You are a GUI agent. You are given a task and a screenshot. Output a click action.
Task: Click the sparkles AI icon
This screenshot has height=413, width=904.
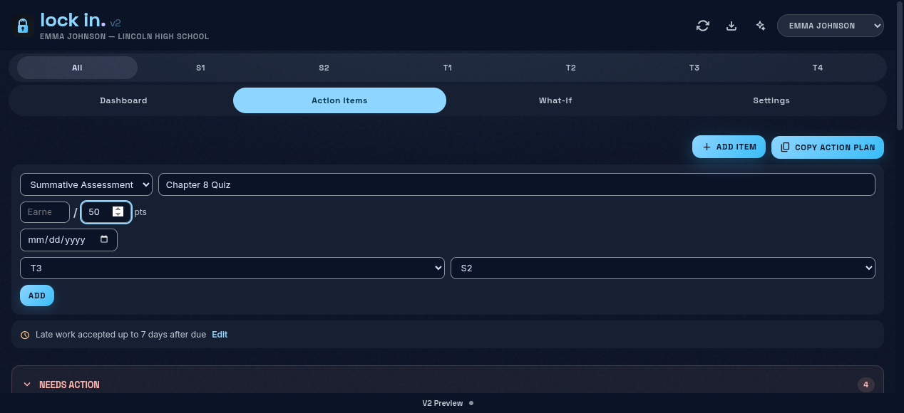[x=761, y=26]
